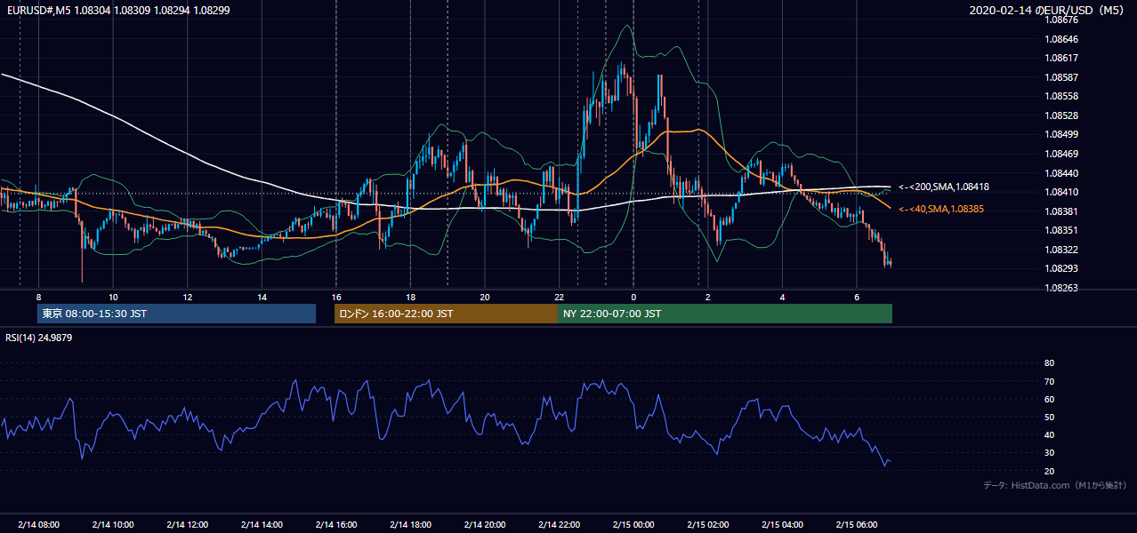
Task: Click price level 1.08646 on the price axis
Action: 1061,39
